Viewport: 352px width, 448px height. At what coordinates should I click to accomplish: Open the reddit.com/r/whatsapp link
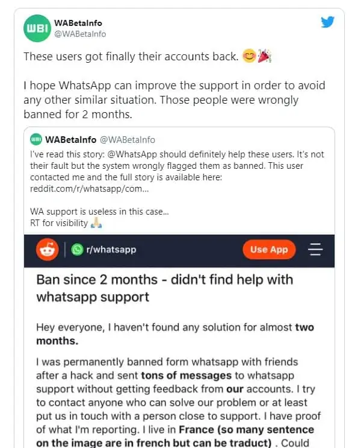click(x=90, y=189)
